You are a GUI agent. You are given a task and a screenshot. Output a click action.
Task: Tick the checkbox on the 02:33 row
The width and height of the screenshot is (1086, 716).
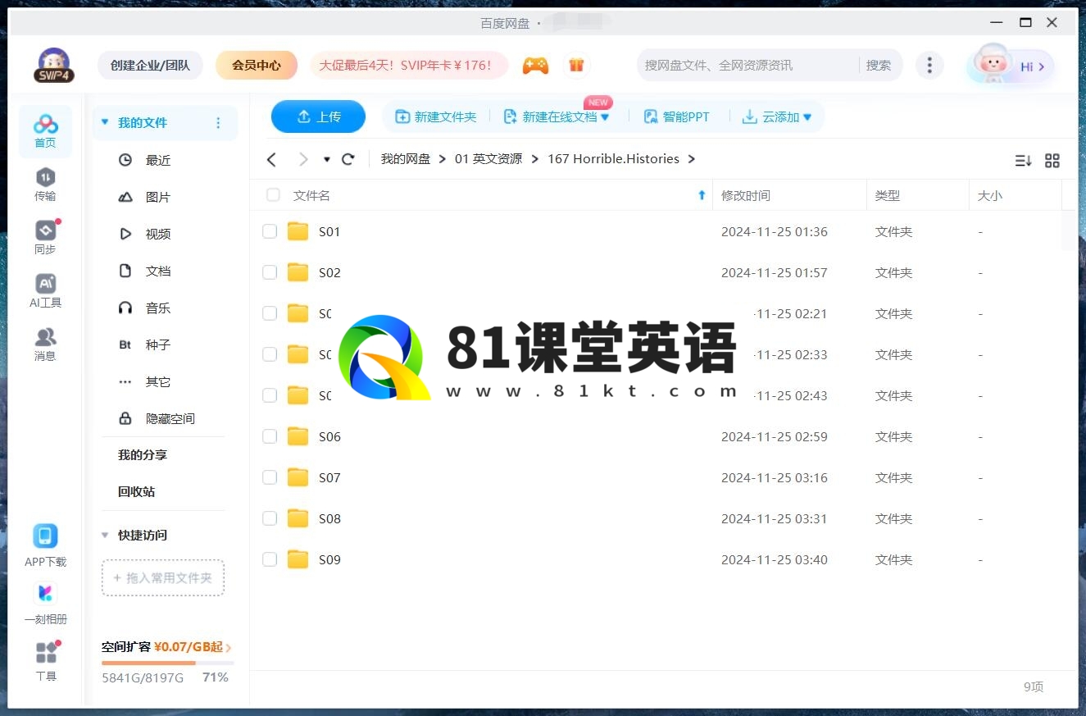[270, 354]
